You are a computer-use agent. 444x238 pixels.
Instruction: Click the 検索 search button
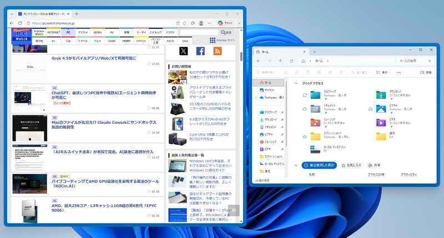[226, 33]
